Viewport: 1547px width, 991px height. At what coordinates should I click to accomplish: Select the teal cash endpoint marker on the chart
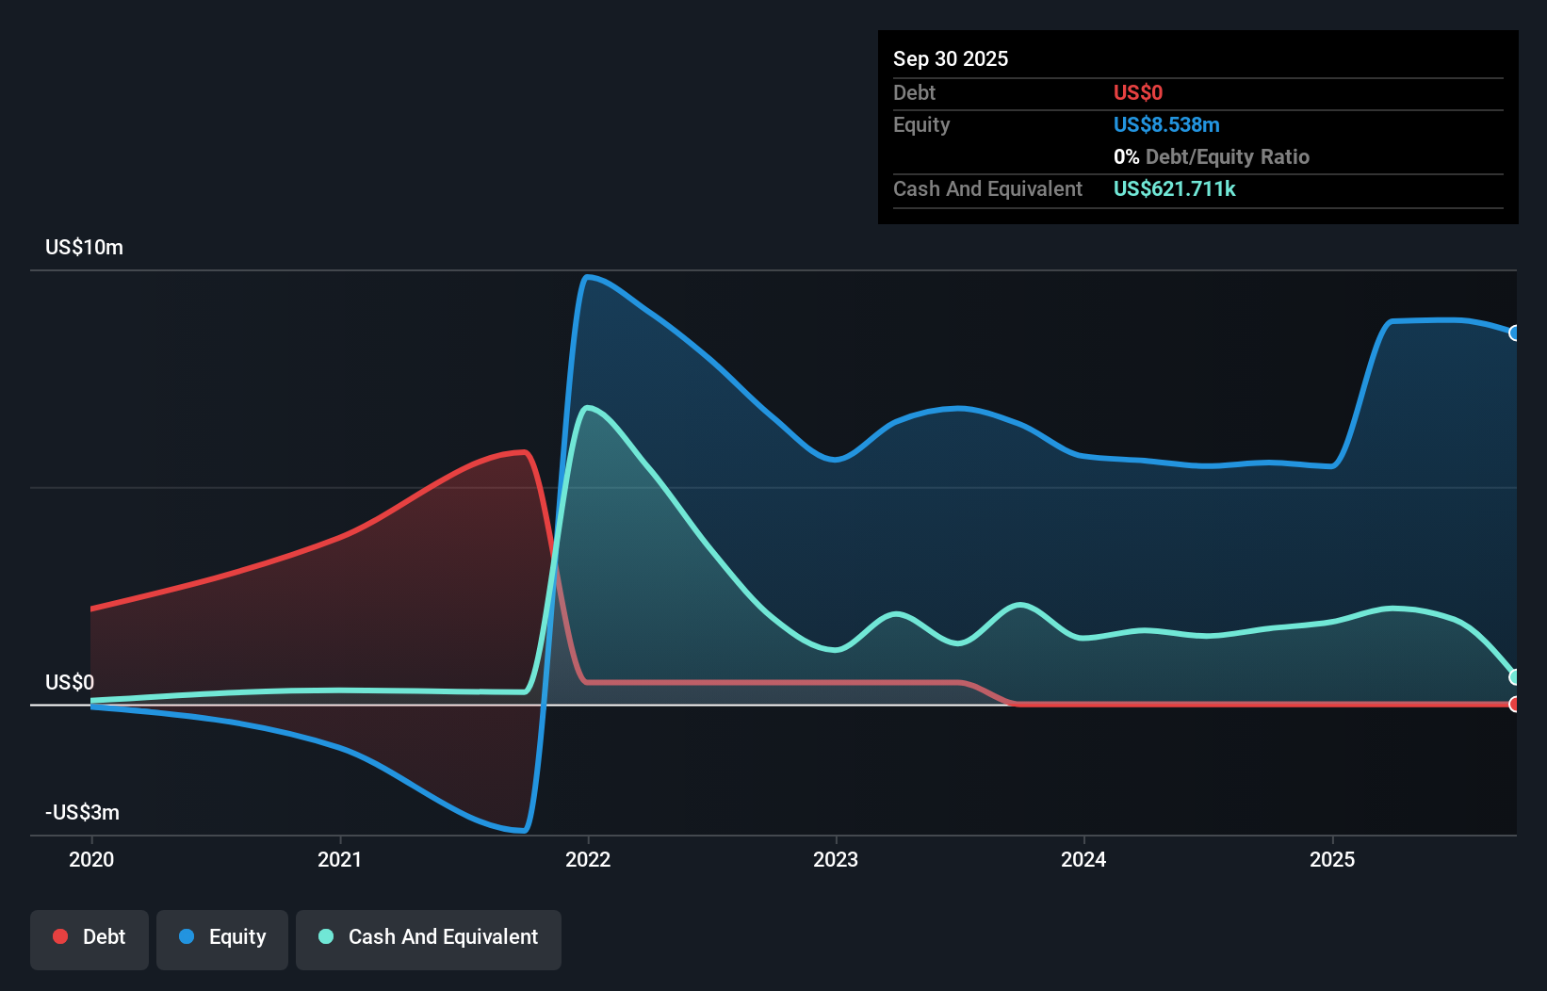click(1514, 674)
